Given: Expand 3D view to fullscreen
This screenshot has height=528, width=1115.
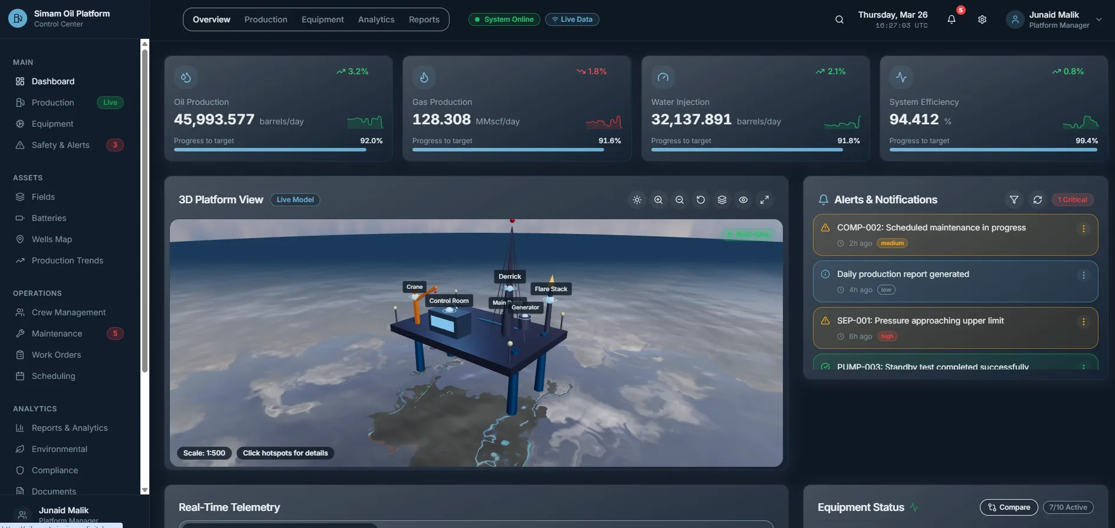Looking at the screenshot, I should click(x=765, y=200).
